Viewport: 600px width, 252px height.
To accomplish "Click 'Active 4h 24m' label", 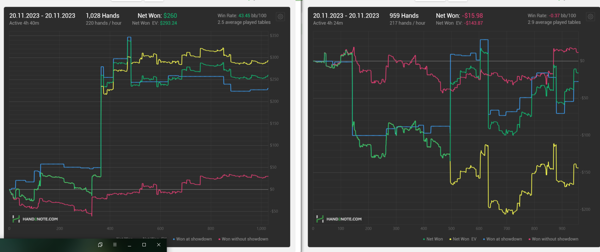I will [328, 23].
